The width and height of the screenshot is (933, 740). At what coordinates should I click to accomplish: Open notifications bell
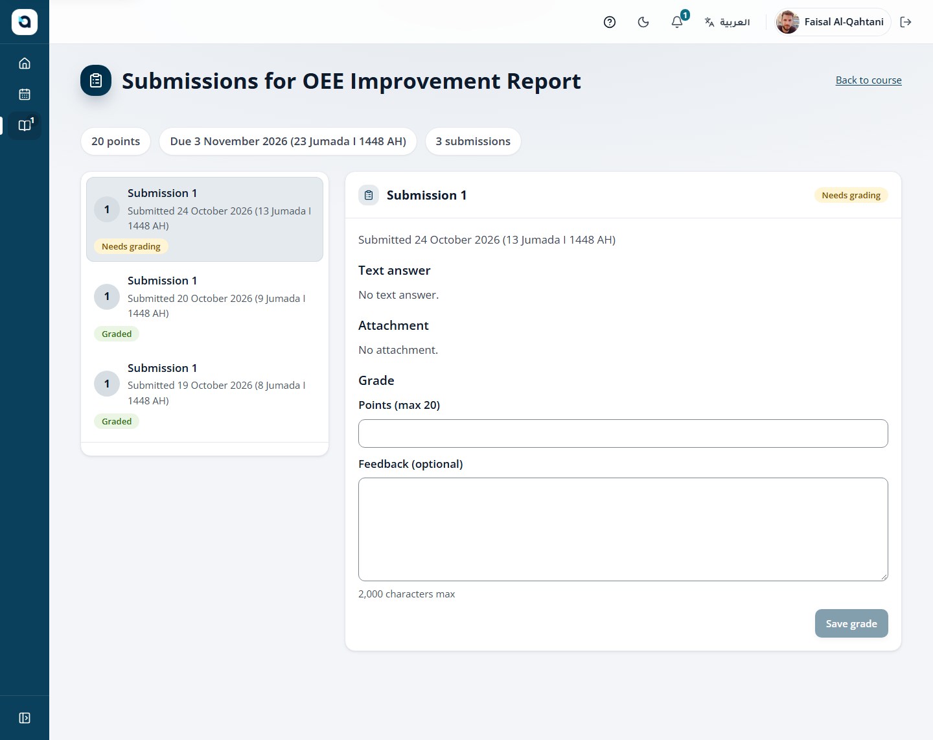pyautogui.click(x=677, y=22)
